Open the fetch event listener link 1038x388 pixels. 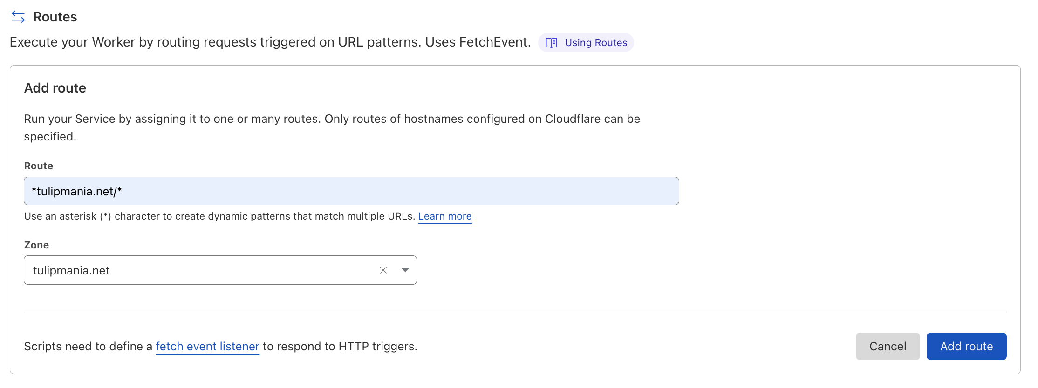207,347
